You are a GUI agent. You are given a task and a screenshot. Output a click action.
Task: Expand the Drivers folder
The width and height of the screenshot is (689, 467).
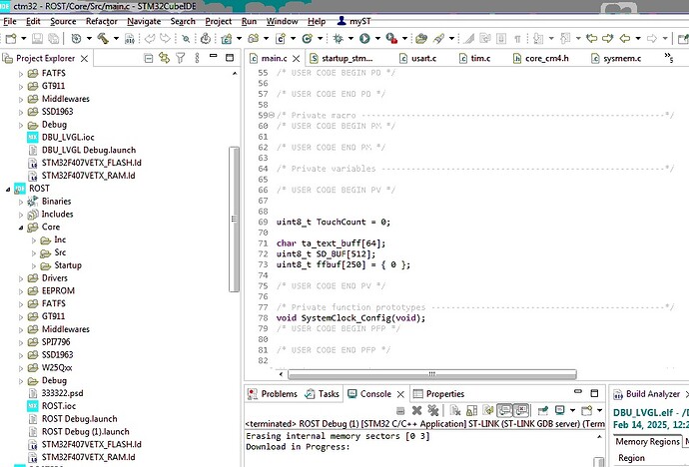tap(21, 278)
